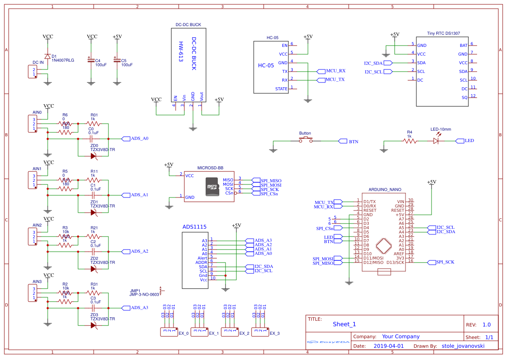The width and height of the screenshot is (507, 359).
Task: Select the ADS1115 component title
Action: point(194,227)
